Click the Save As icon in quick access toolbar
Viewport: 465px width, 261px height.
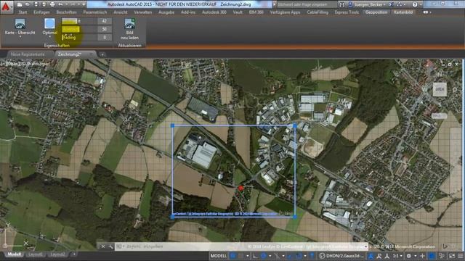pos(44,4)
